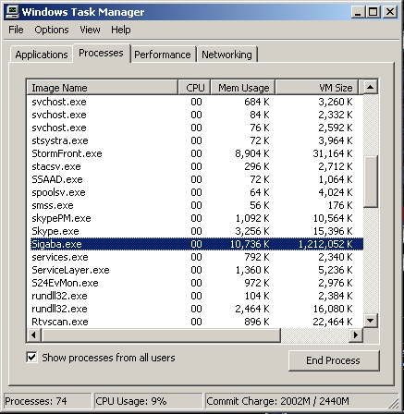The height and width of the screenshot is (414, 404).
Task: Click the Task Manager title bar icon
Action: 13,12
